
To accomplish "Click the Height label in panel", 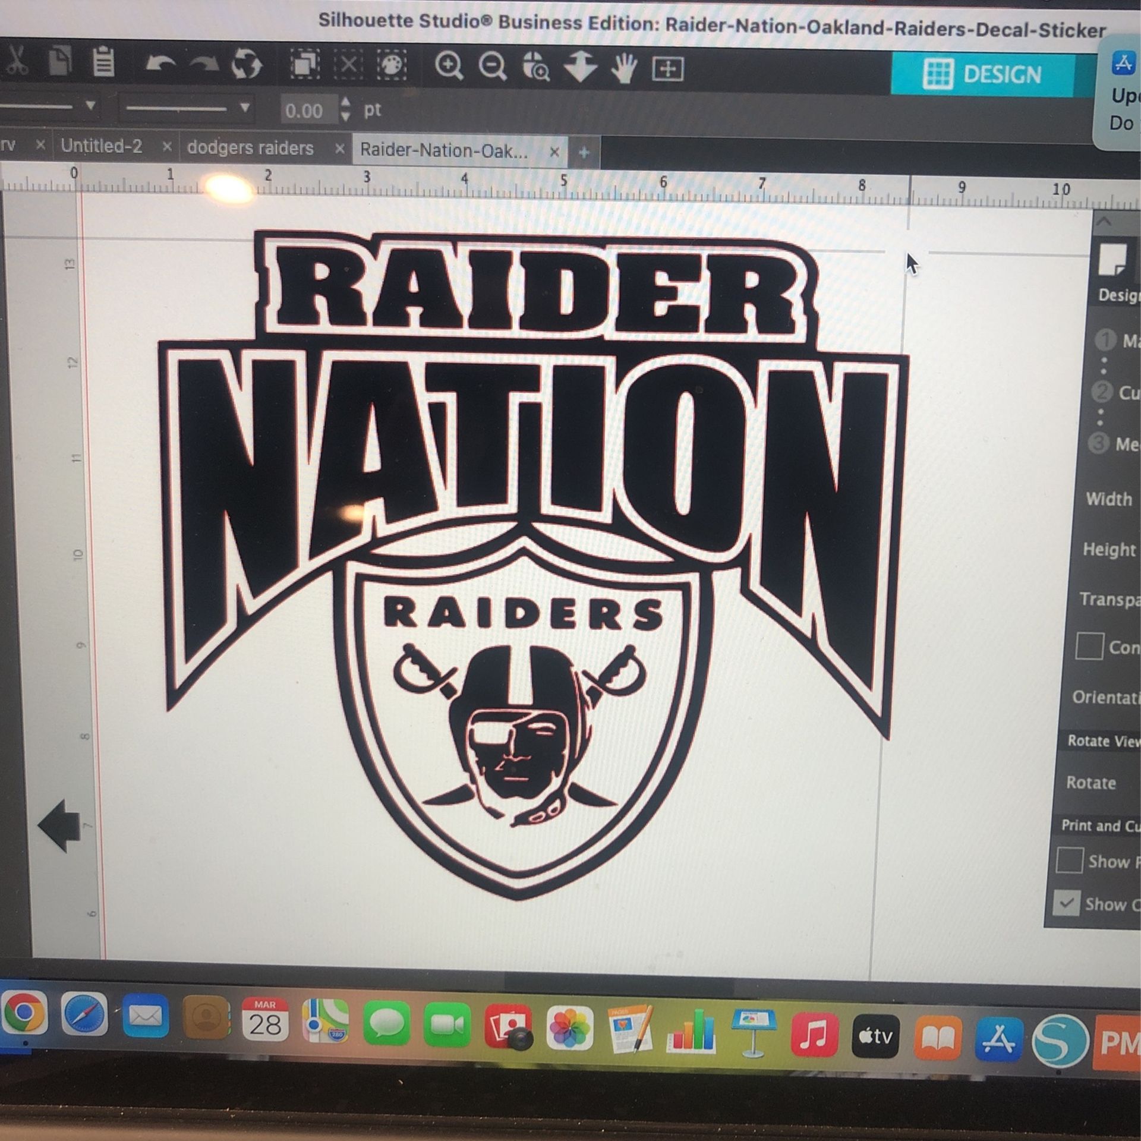I will (1109, 550).
